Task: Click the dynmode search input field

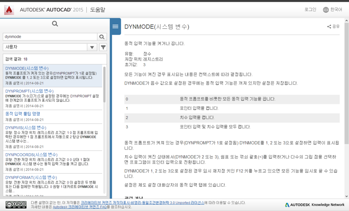Action: (x=50, y=37)
